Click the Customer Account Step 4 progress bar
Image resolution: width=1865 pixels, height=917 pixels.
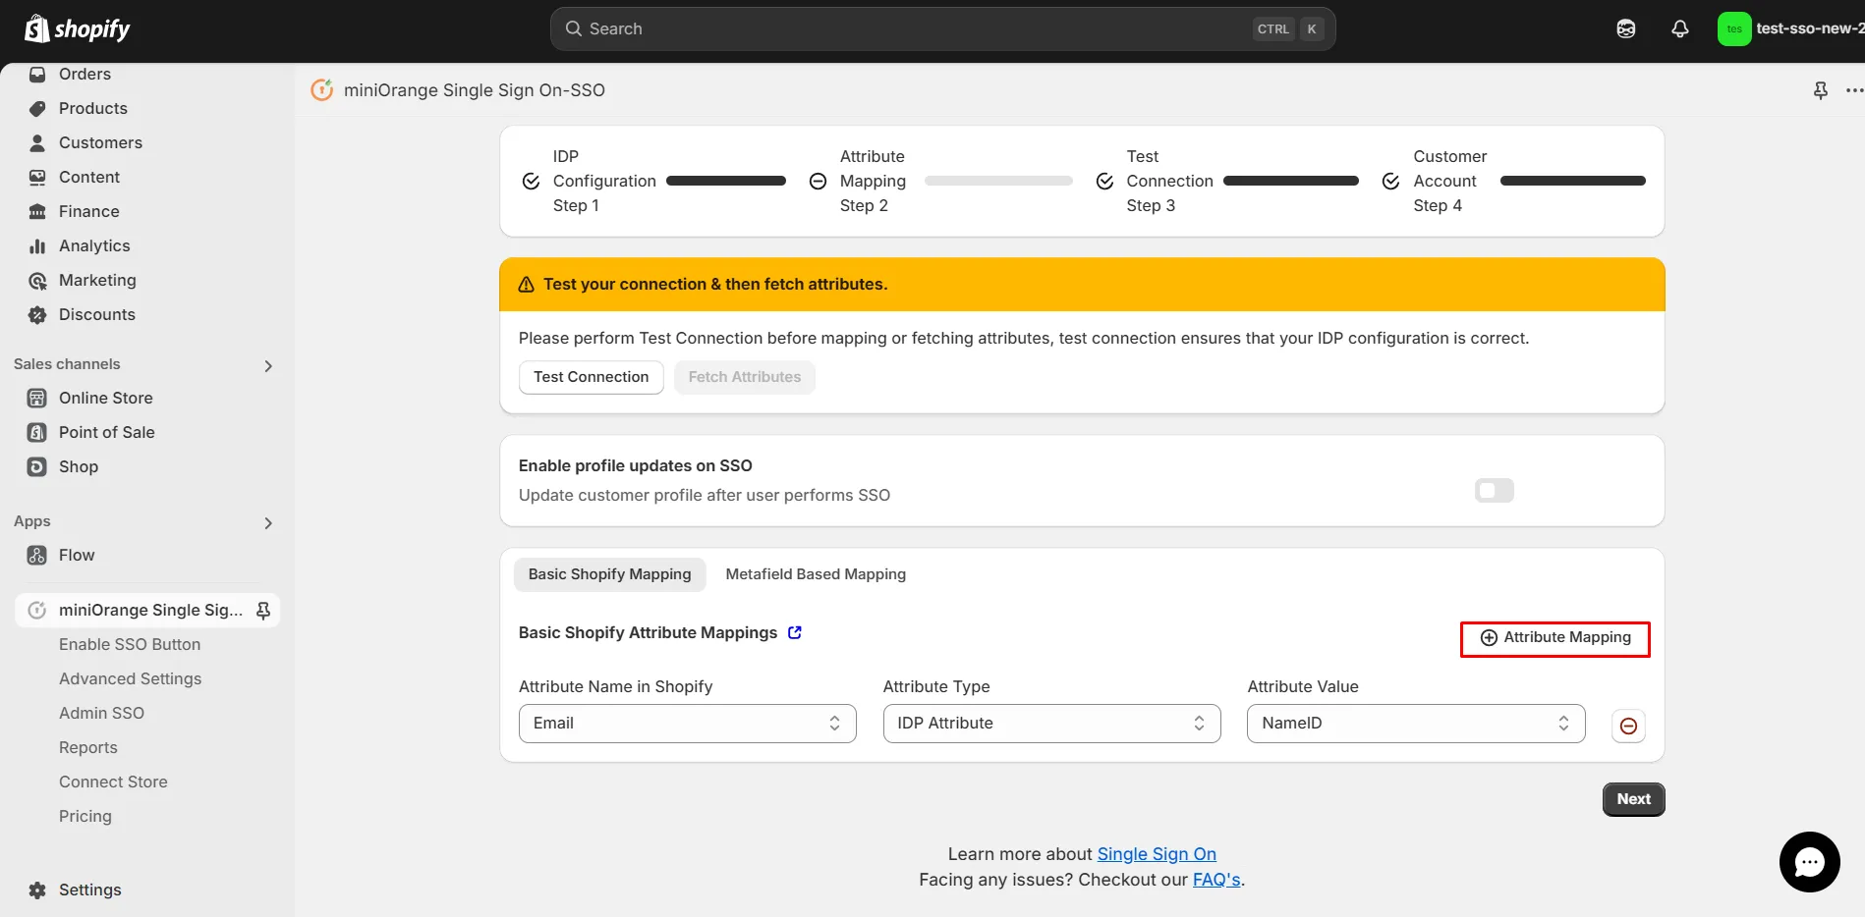[1572, 181]
